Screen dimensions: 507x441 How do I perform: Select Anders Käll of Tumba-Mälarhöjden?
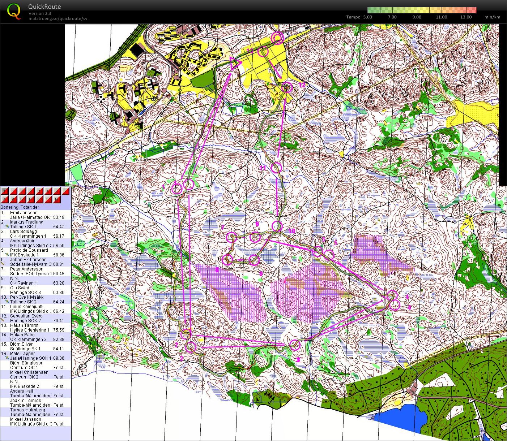[21, 391]
